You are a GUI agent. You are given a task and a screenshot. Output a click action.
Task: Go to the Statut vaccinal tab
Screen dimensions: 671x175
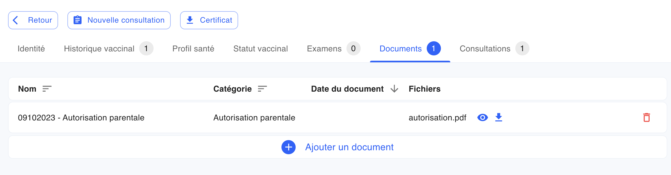point(261,48)
